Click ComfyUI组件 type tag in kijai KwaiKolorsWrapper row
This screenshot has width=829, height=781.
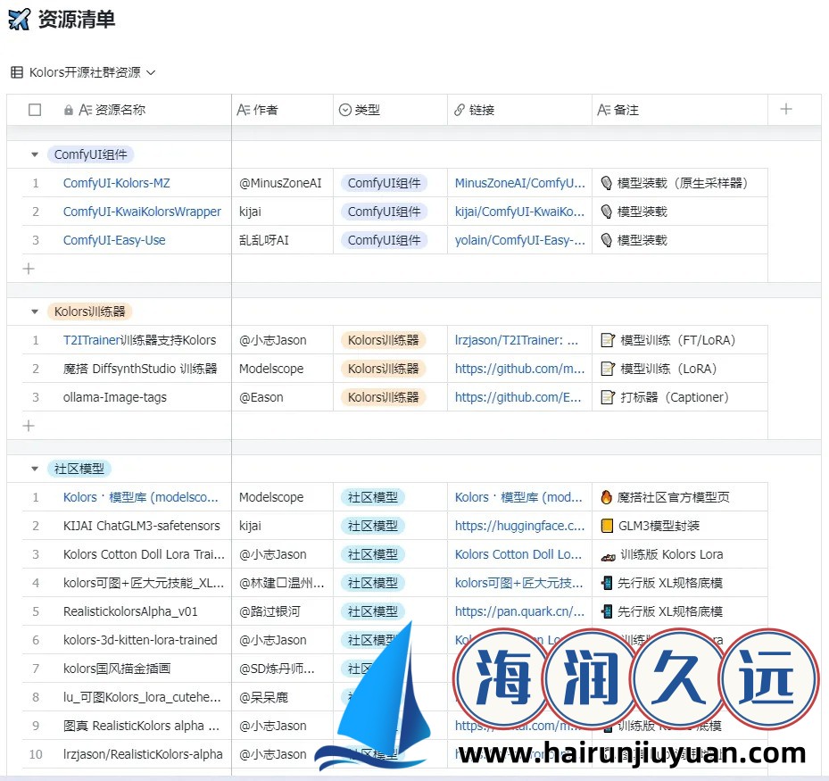[x=384, y=212]
